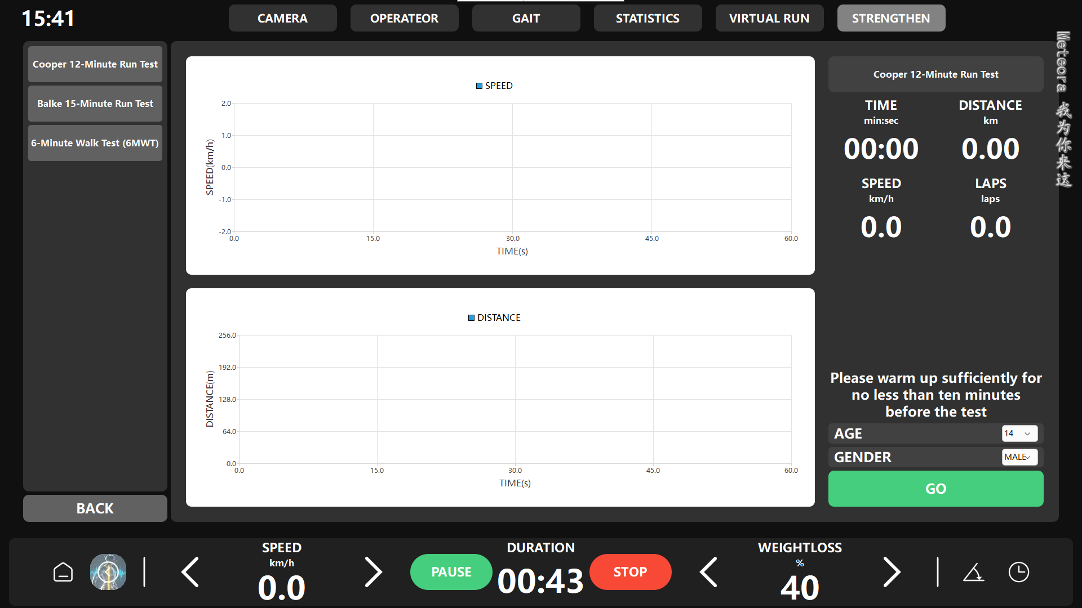The height and width of the screenshot is (608, 1082).
Task: Toggle SPEED series in chart legend
Action: tap(494, 86)
